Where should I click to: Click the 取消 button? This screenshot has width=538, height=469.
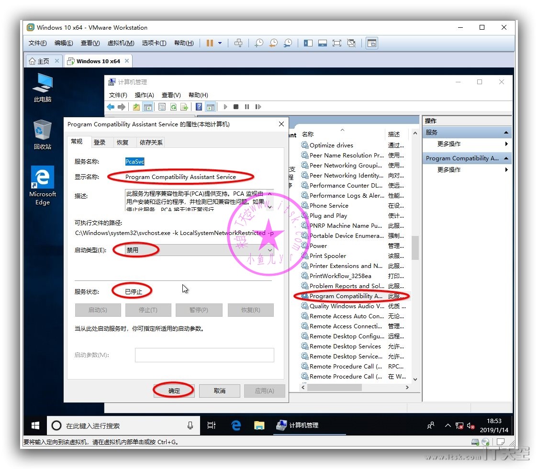pyautogui.click(x=220, y=391)
